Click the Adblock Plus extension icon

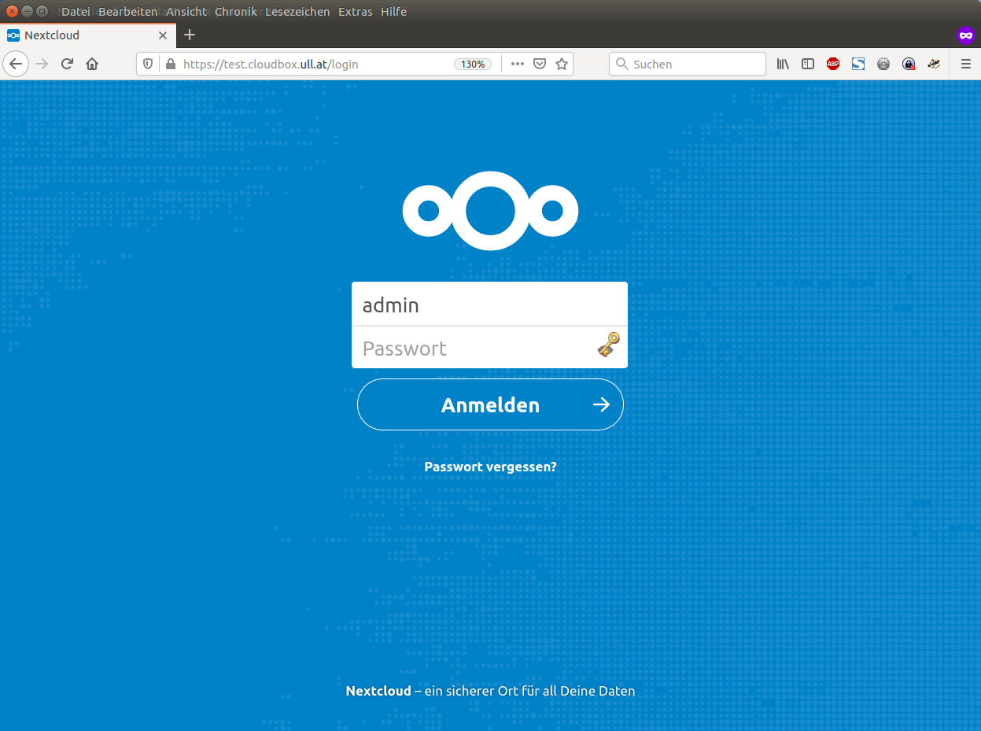pos(833,65)
